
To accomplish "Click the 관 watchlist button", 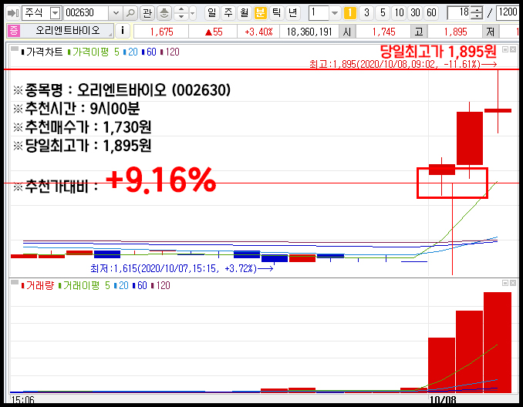I will pos(147,13).
